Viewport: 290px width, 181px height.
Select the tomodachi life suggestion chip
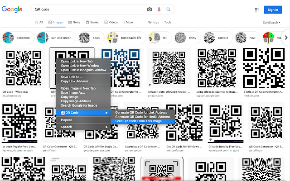click(126, 38)
